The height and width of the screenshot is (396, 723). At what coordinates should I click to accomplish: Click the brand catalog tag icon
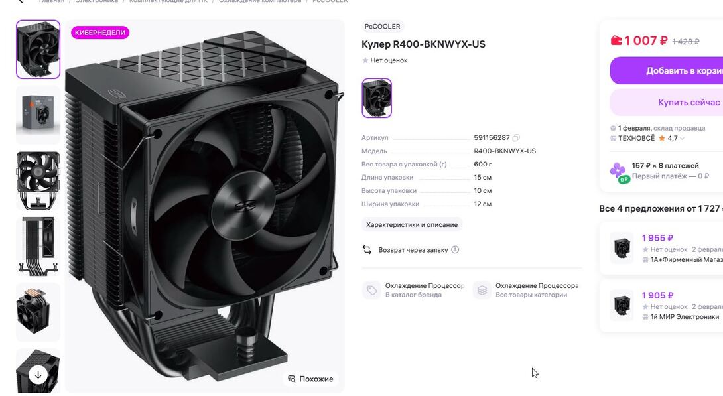tap(371, 290)
